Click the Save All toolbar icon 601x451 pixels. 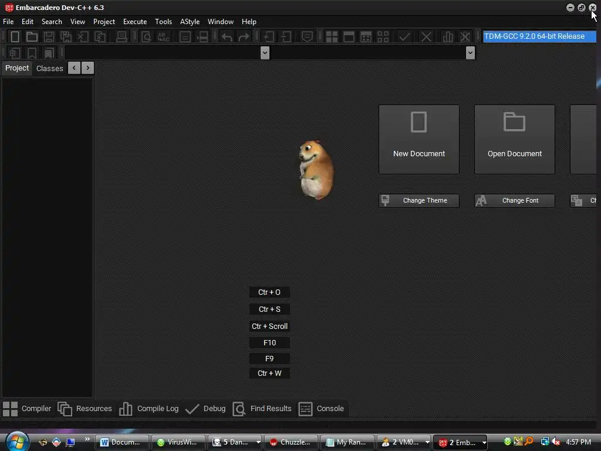click(66, 37)
